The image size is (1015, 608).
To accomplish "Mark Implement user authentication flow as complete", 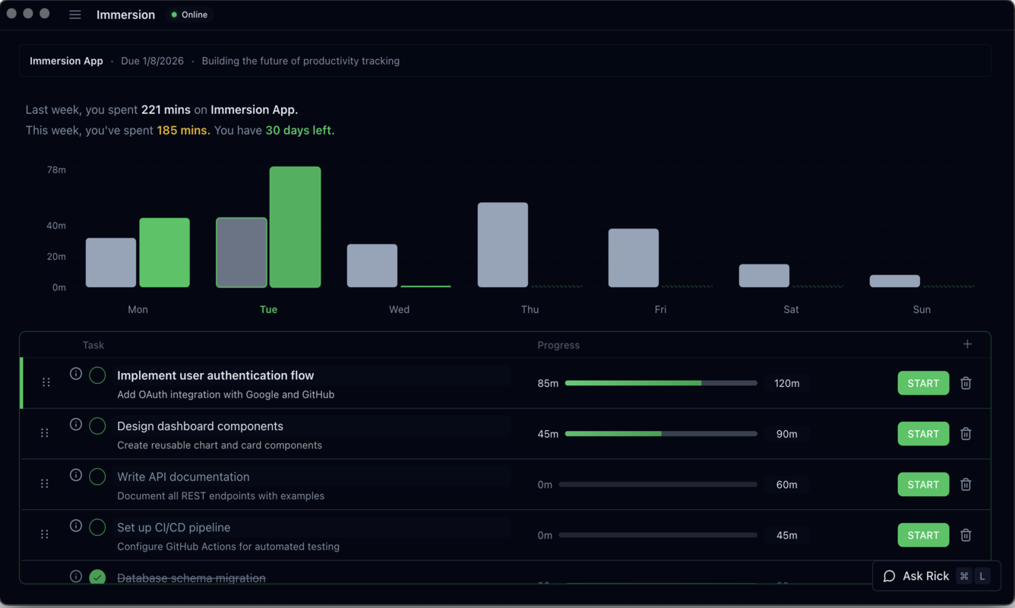I will 97,375.
